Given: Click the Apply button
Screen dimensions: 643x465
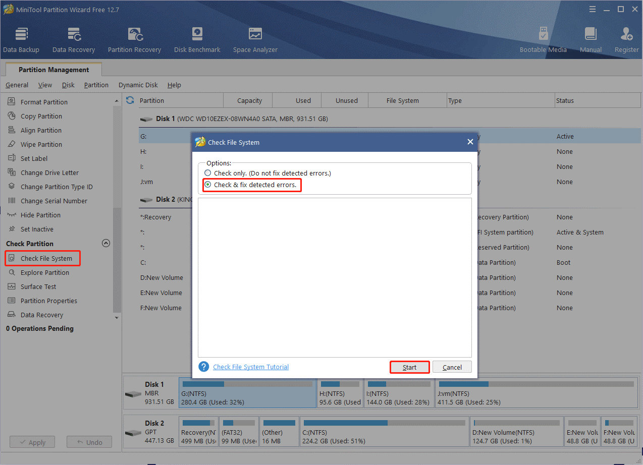Looking at the screenshot, I should [32, 442].
